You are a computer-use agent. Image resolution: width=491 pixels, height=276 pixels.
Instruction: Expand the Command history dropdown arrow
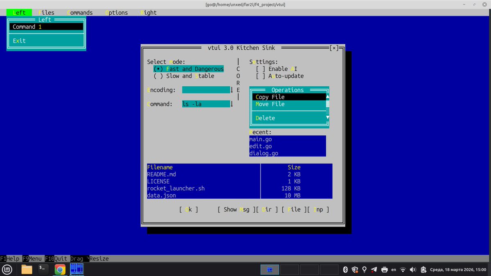[232, 104]
